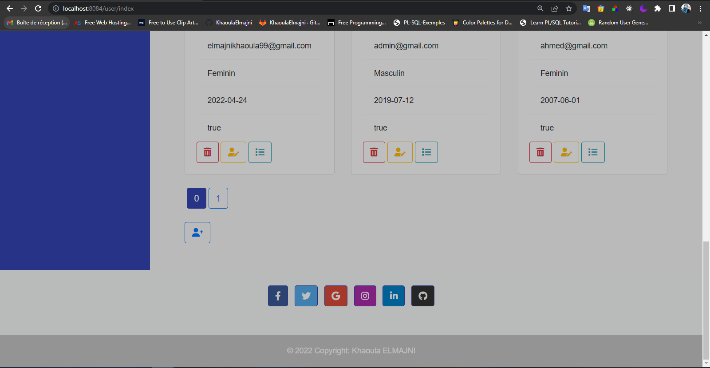Select email text ahmed@gmail.com
The width and height of the screenshot is (710, 368).
(574, 46)
